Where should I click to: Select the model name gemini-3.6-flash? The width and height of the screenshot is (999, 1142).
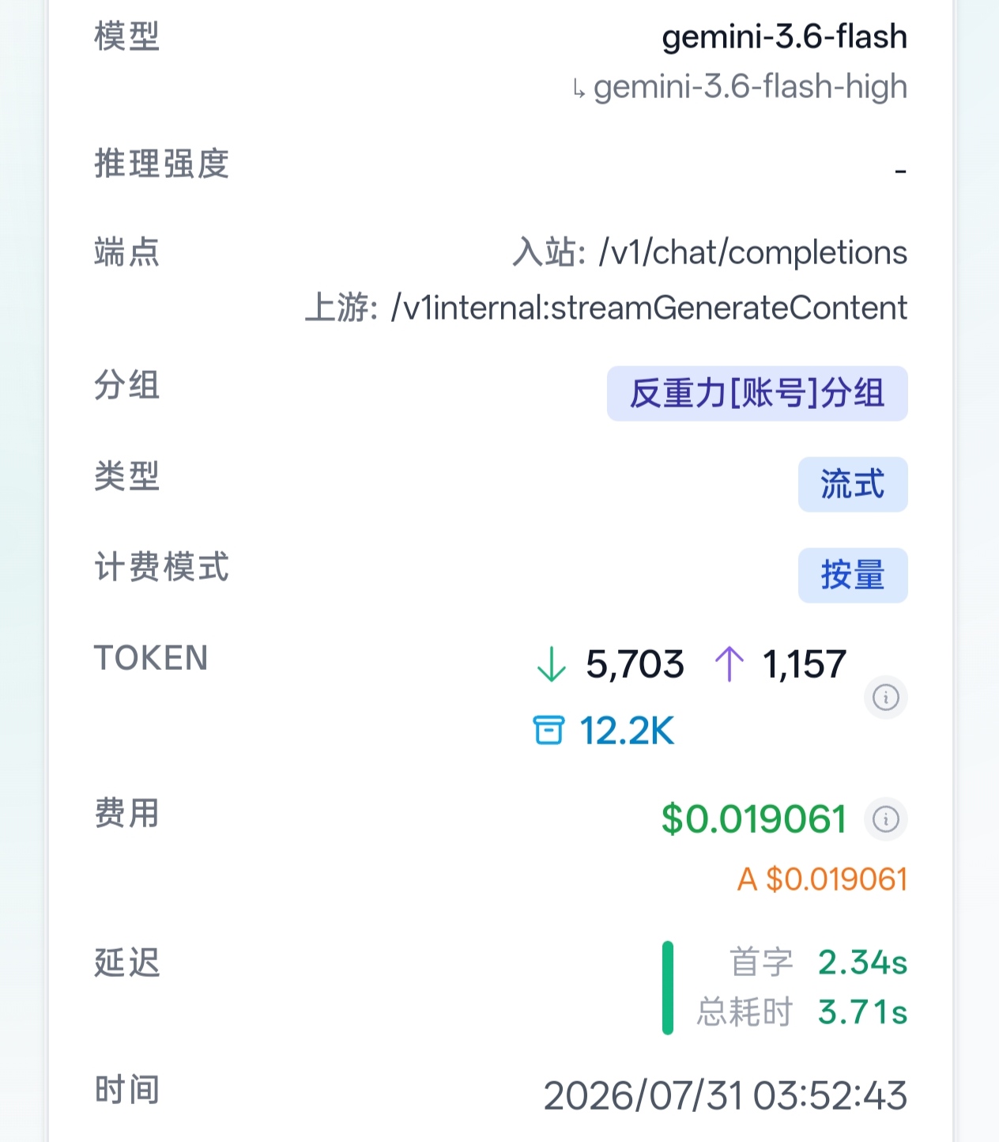[x=784, y=37]
